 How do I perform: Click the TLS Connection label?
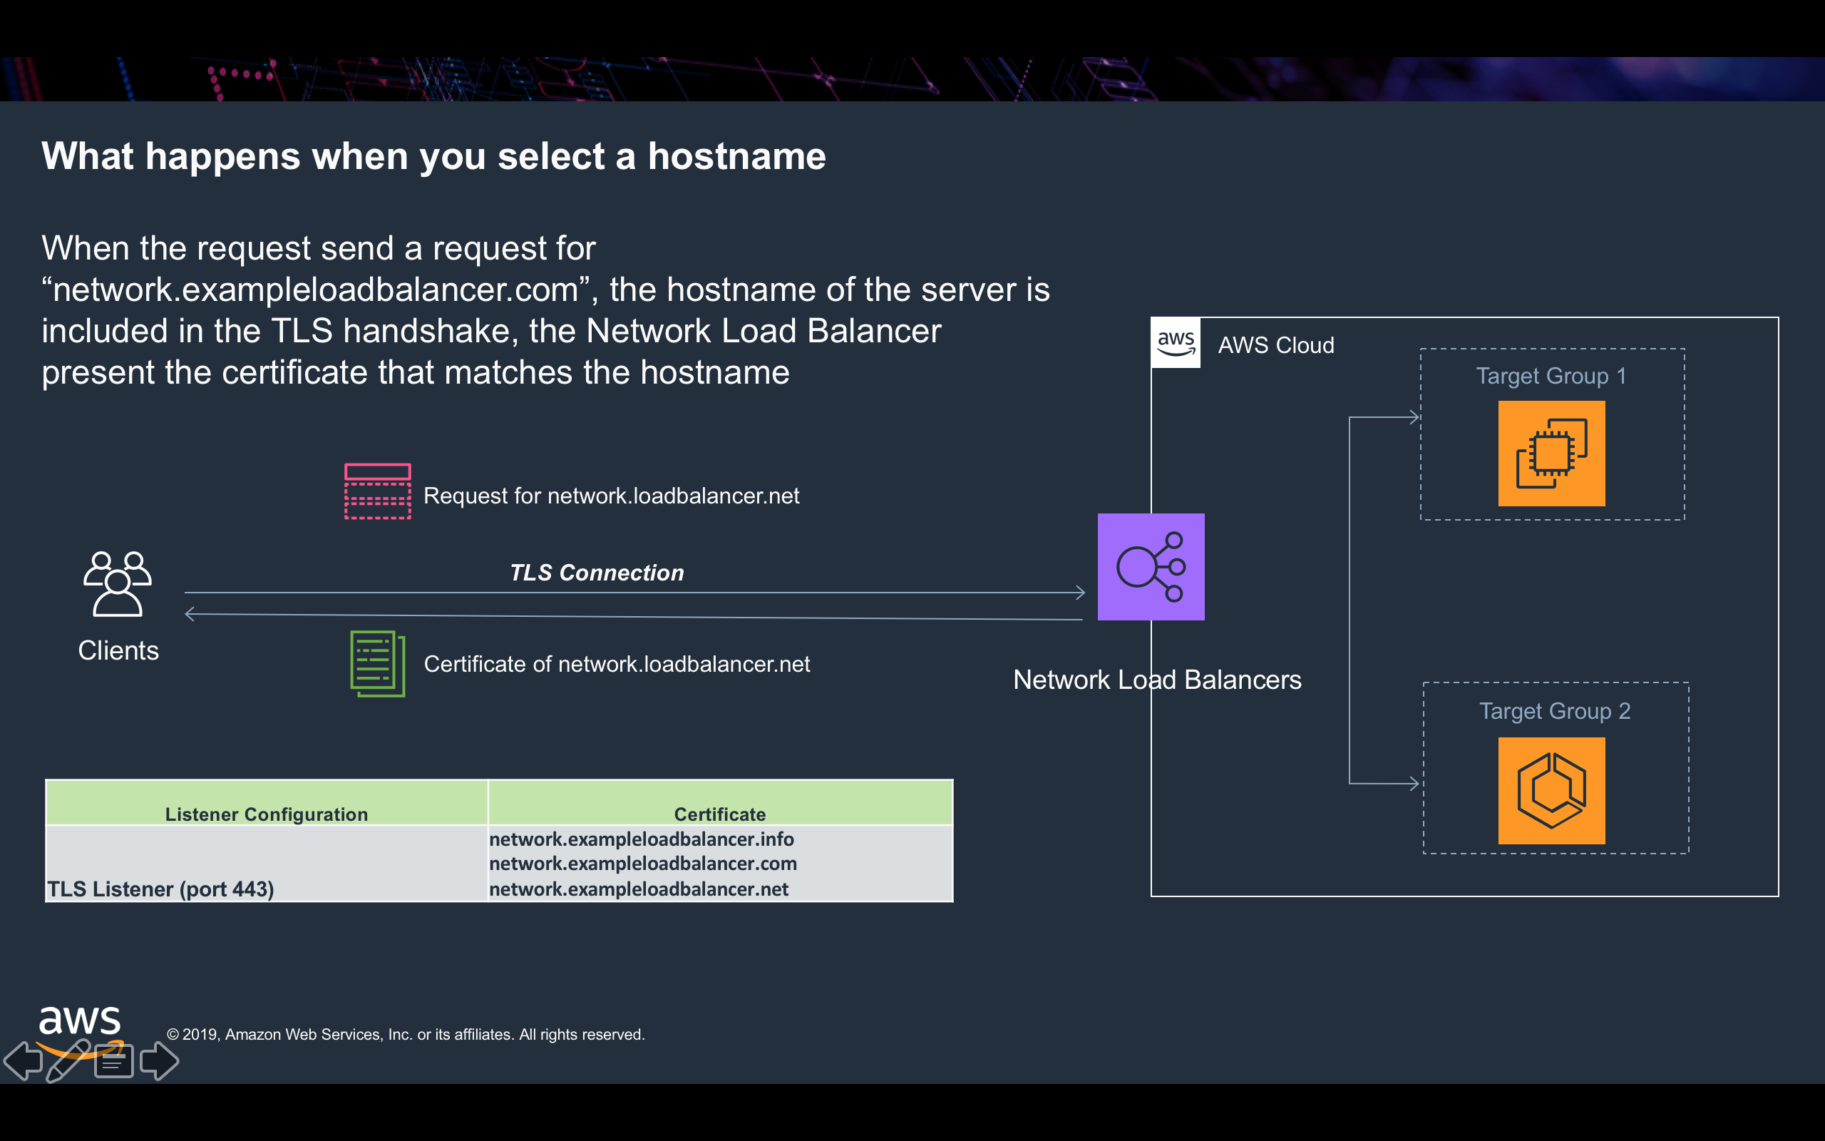coord(597,573)
